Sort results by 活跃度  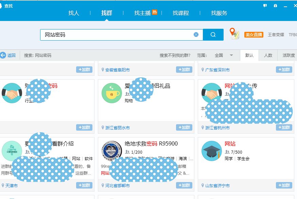288,56
